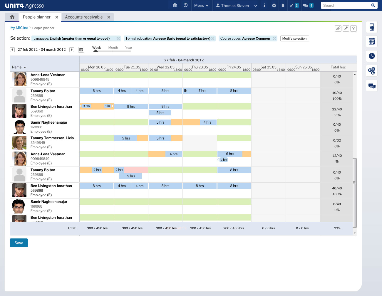Open the wrench settings icon

click(346, 28)
